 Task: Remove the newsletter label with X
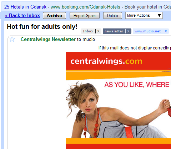128,31
